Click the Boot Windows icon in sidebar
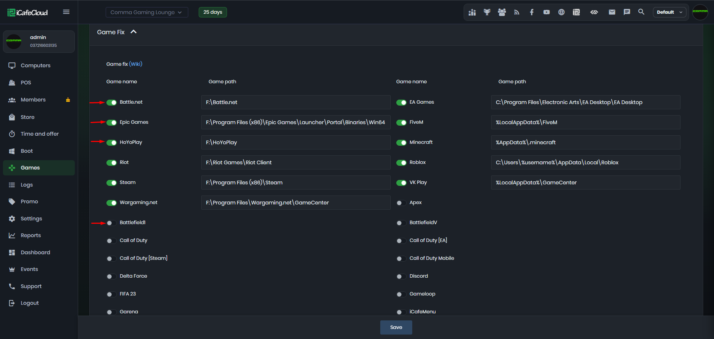This screenshot has height=339, width=714. 12,151
